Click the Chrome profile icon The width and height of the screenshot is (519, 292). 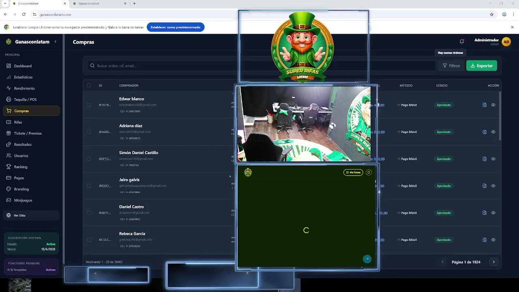pos(504,14)
